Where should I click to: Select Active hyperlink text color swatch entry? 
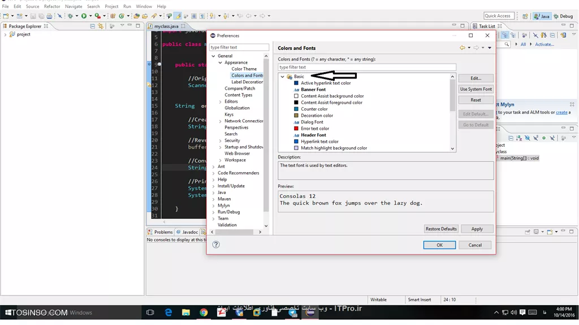click(x=322, y=84)
